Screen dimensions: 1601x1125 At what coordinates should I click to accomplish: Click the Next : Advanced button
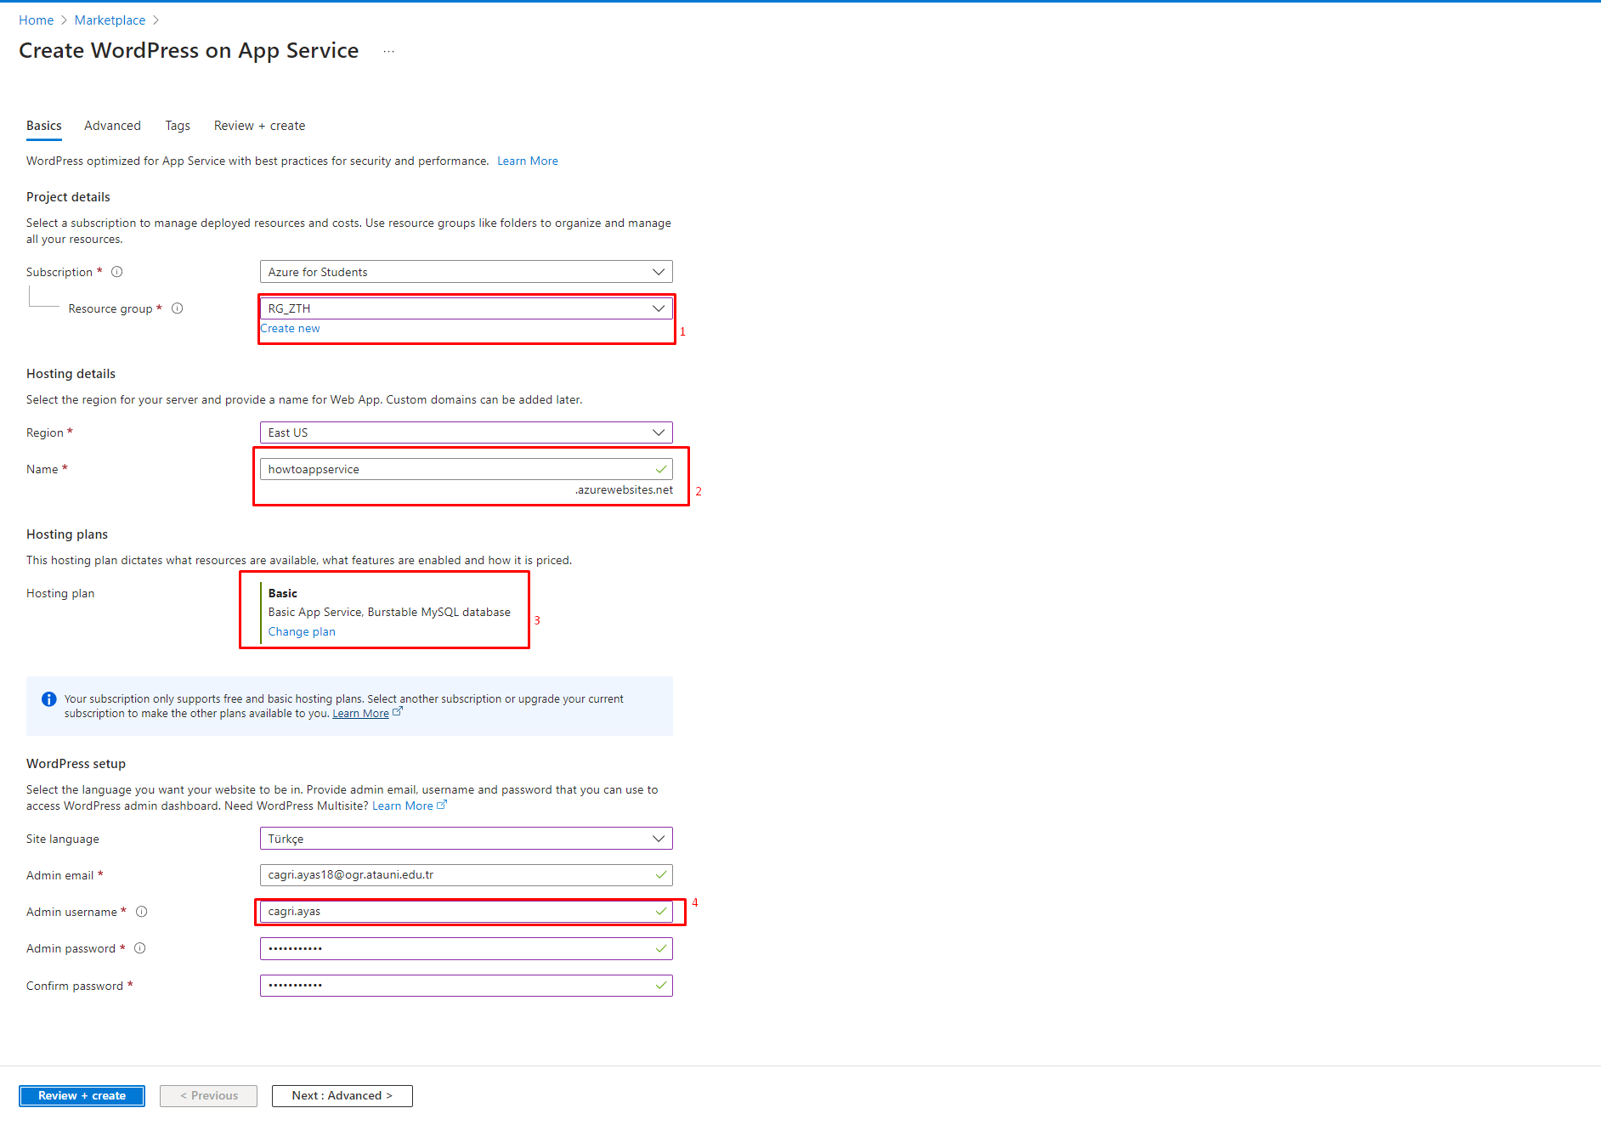[342, 1096]
